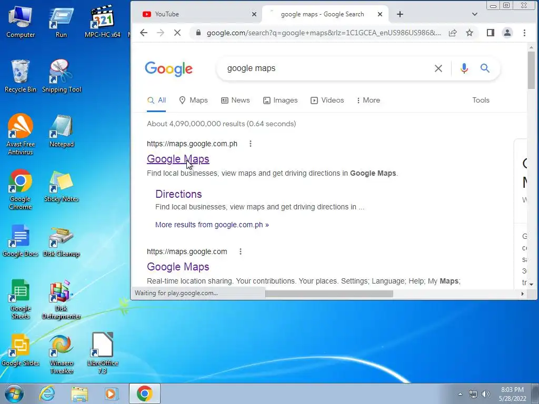This screenshot has height=404, width=539.
Task: Show hidden system tray icons arrow
Action: (x=460, y=394)
